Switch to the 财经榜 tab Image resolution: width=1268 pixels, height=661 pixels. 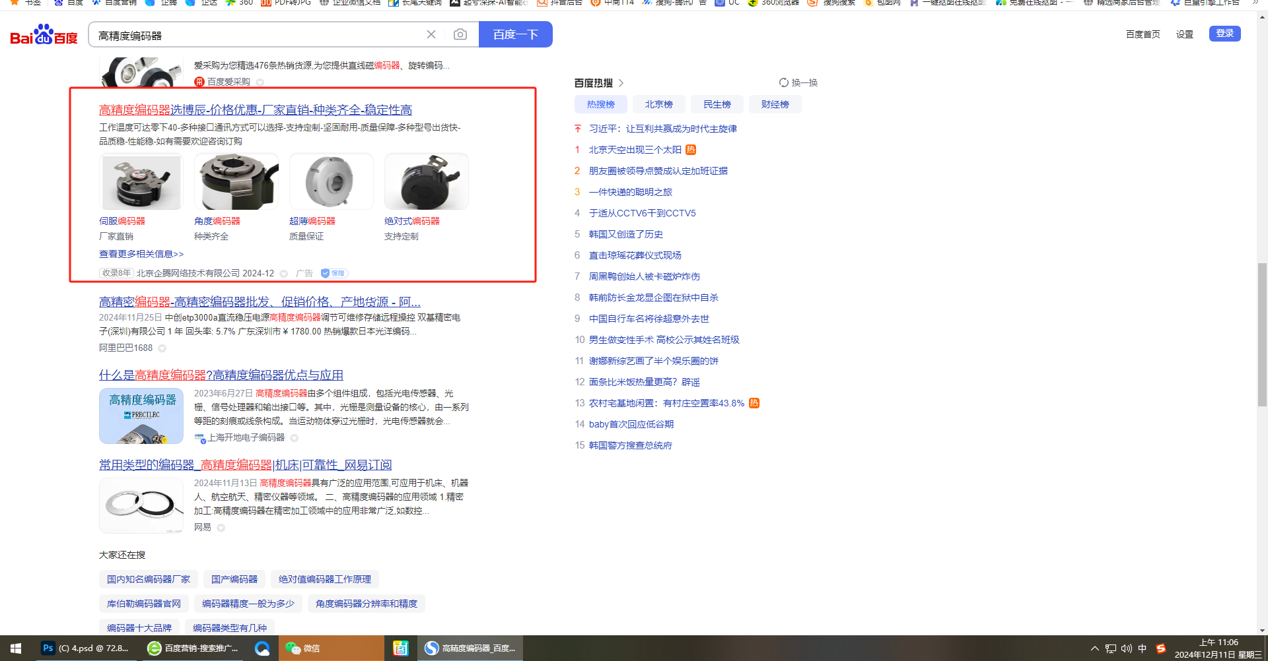click(x=775, y=104)
